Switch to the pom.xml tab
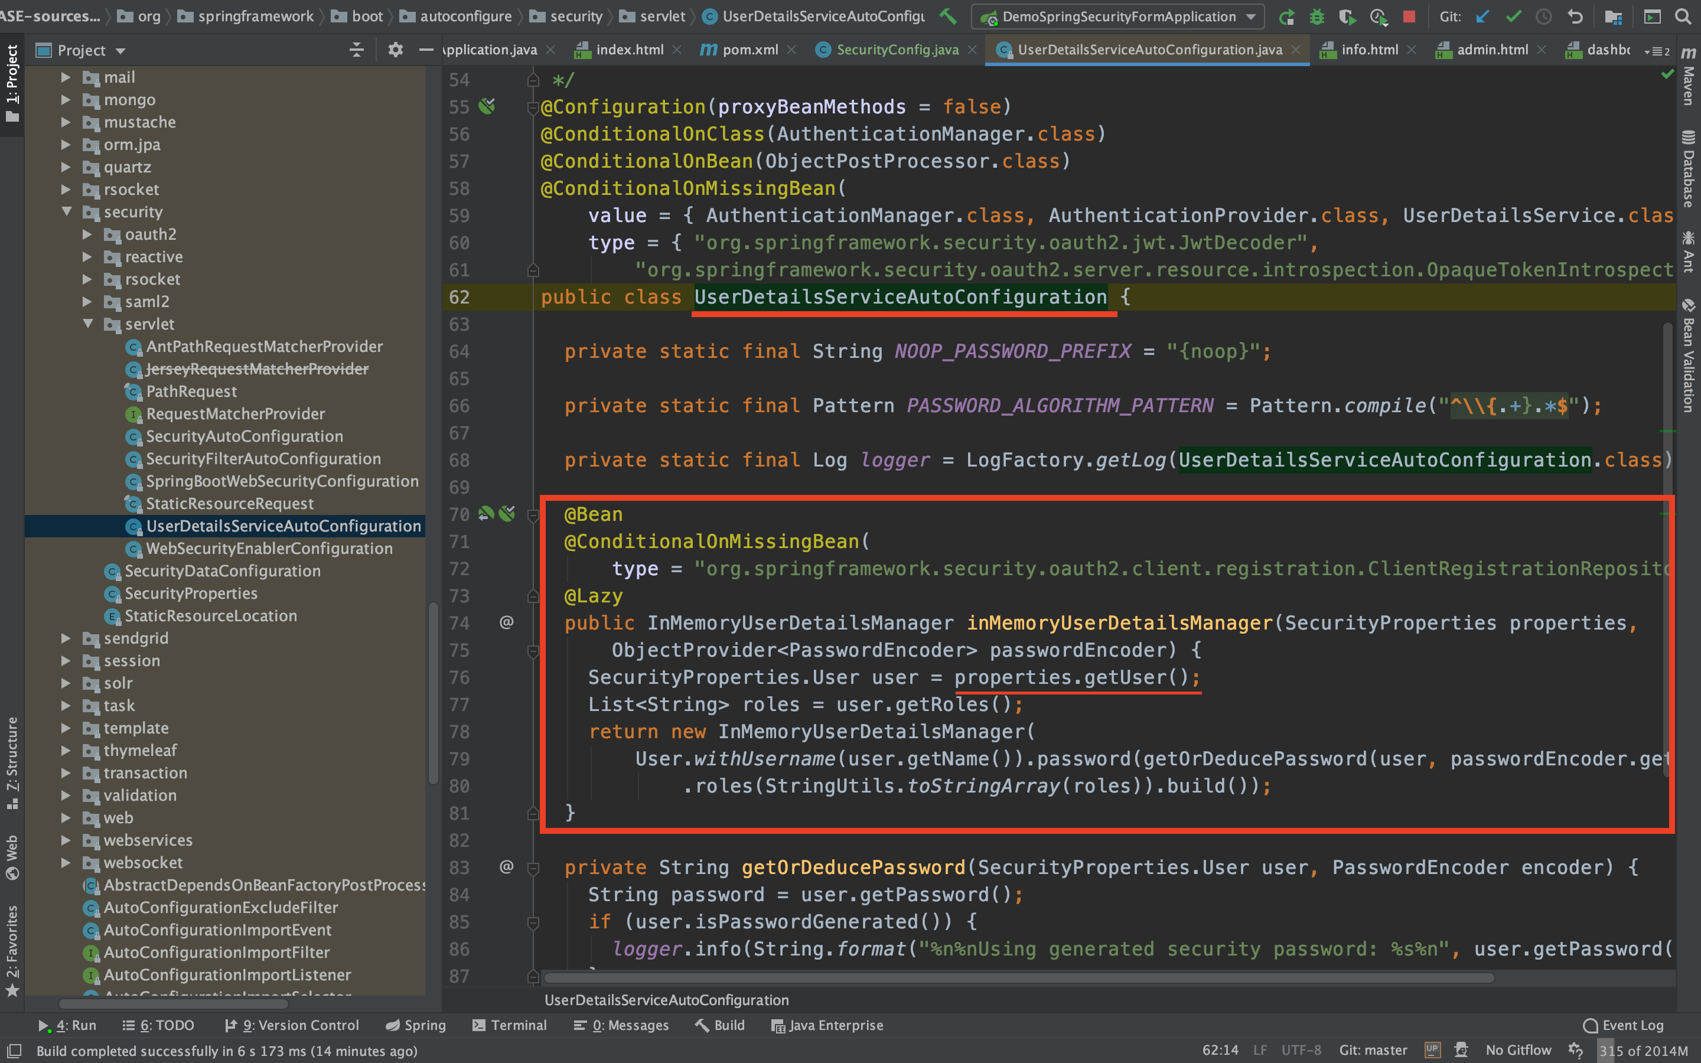The height and width of the screenshot is (1063, 1701). 750,50
